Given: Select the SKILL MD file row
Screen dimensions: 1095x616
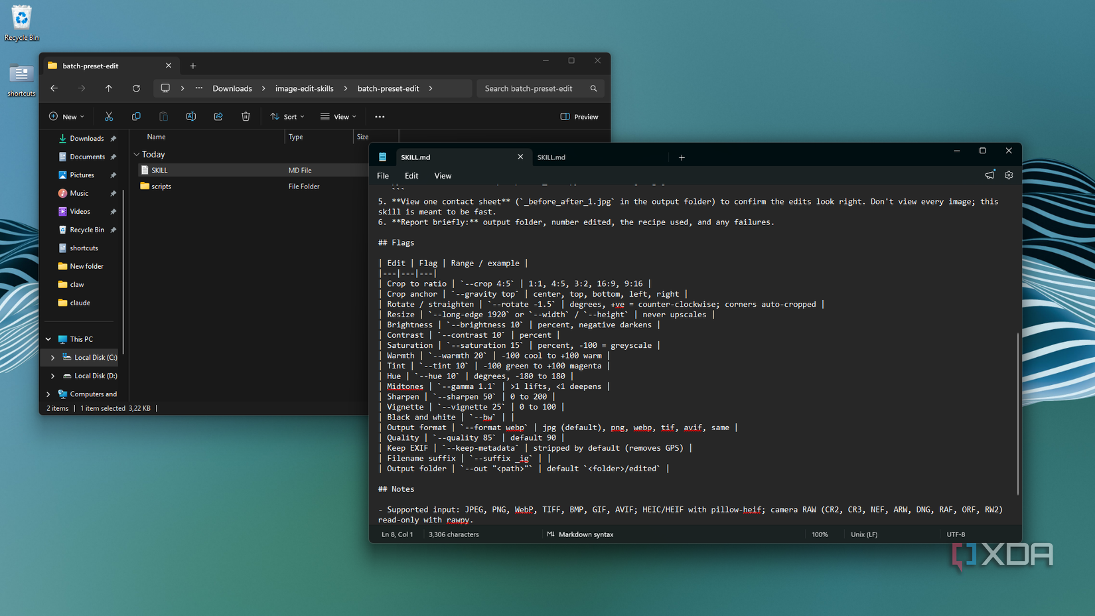Looking at the screenshot, I should click(252, 171).
